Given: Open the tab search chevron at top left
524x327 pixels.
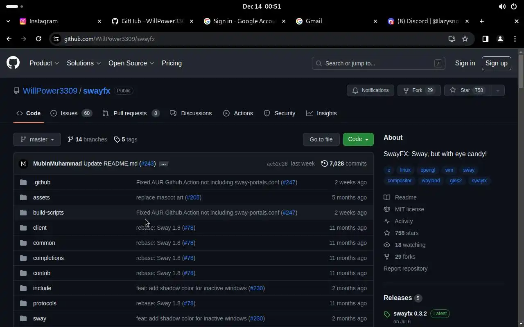Looking at the screenshot, I should 8,21.
